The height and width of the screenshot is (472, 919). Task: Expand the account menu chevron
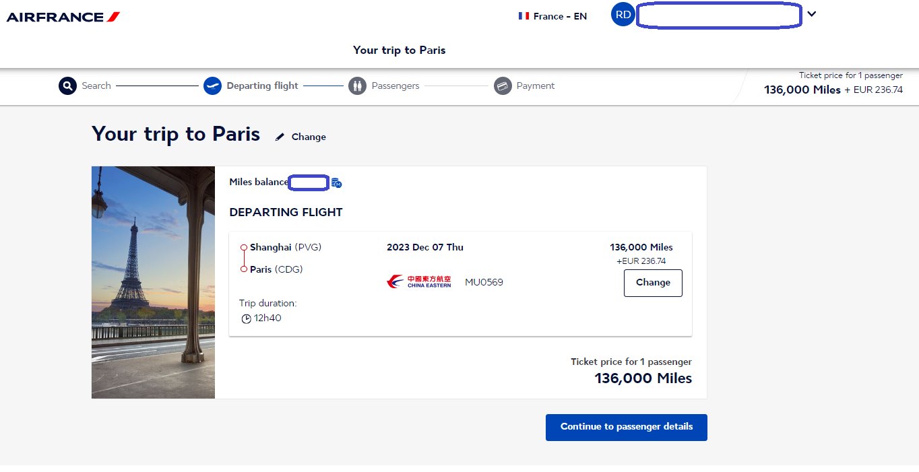tap(812, 14)
